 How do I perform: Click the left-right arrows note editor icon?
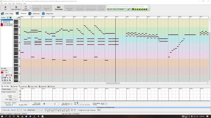[2, 75]
